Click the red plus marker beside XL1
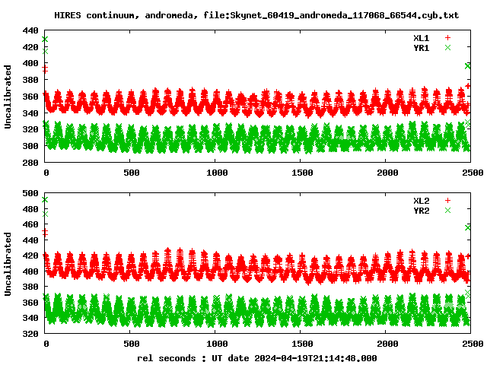Viewport: 487px width, 365px height. click(448, 37)
